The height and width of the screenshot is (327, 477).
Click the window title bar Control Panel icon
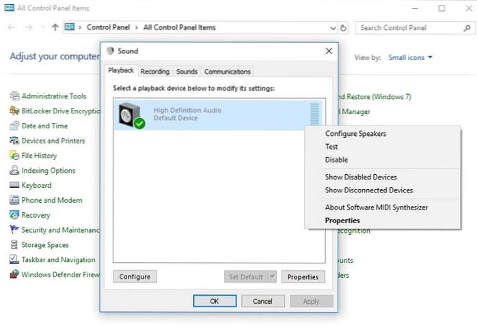(x=10, y=8)
